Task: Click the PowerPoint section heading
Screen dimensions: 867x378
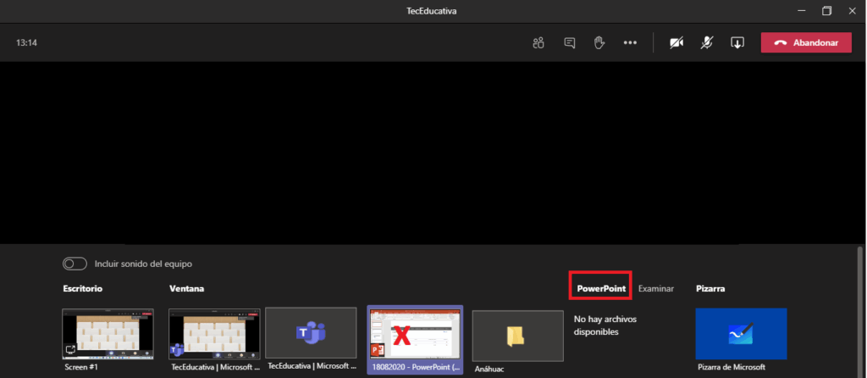Action: [601, 288]
